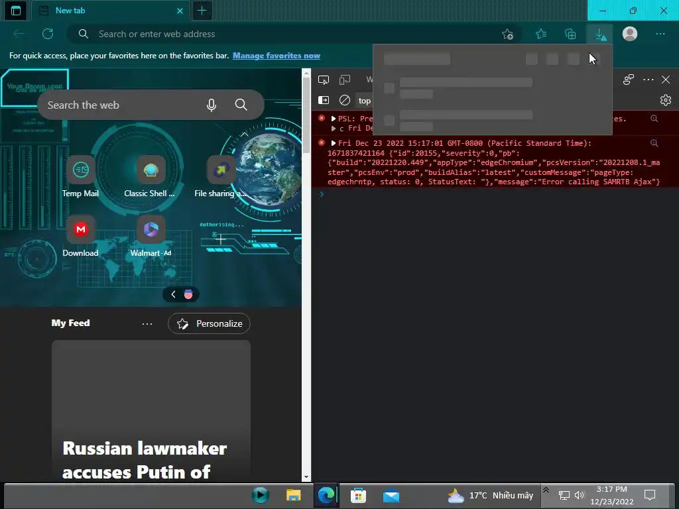
Task: Focus the Search or enter web address bar
Action: (294, 34)
